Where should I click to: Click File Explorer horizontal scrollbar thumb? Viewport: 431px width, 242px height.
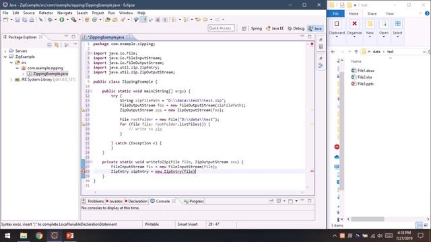click(368, 219)
